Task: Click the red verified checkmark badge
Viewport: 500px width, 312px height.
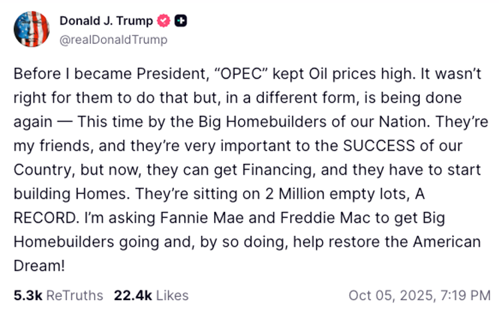Action: click(x=163, y=21)
